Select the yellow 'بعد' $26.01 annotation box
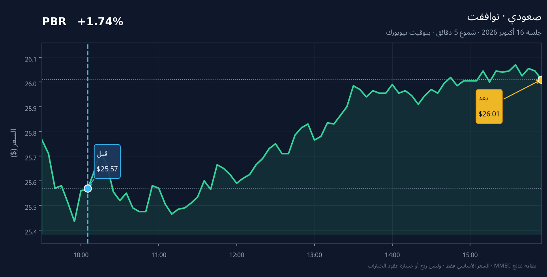This screenshot has height=277, width=547. click(x=489, y=106)
